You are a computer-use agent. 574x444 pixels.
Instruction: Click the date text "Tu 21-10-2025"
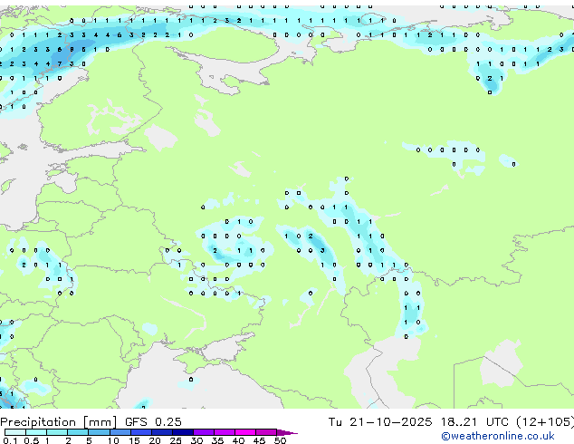coord(380,422)
